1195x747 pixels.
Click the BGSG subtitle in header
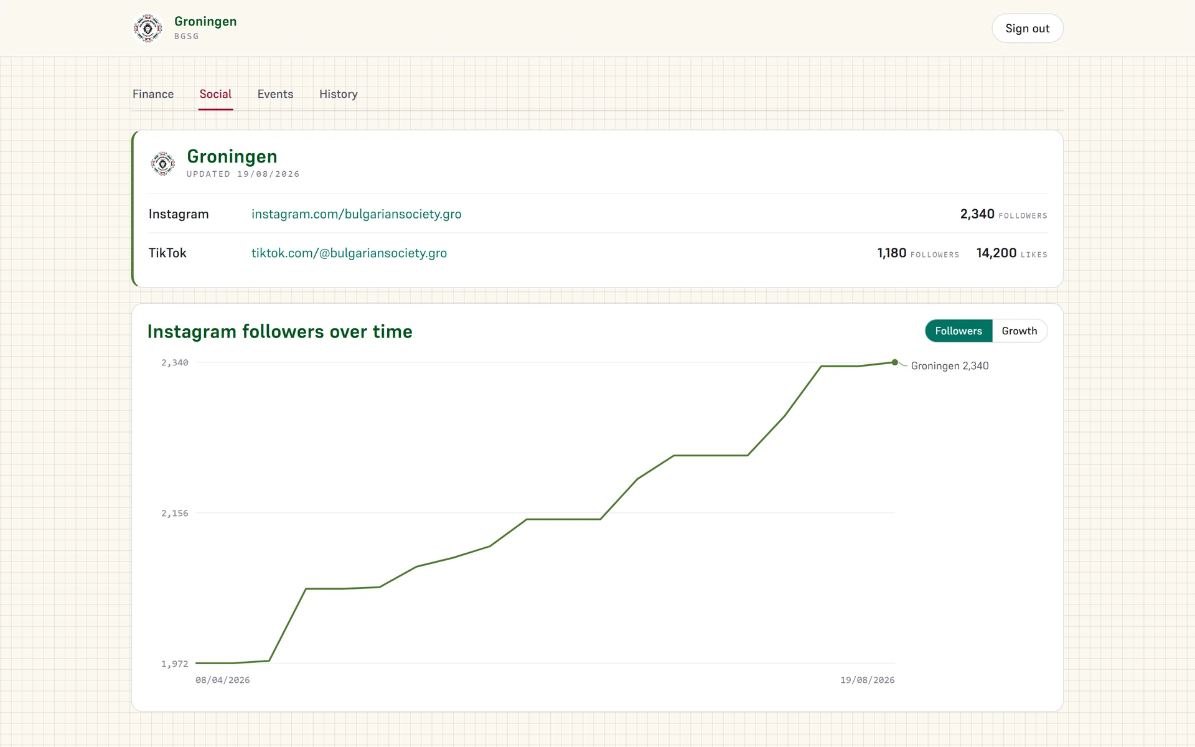click(187, 37)
